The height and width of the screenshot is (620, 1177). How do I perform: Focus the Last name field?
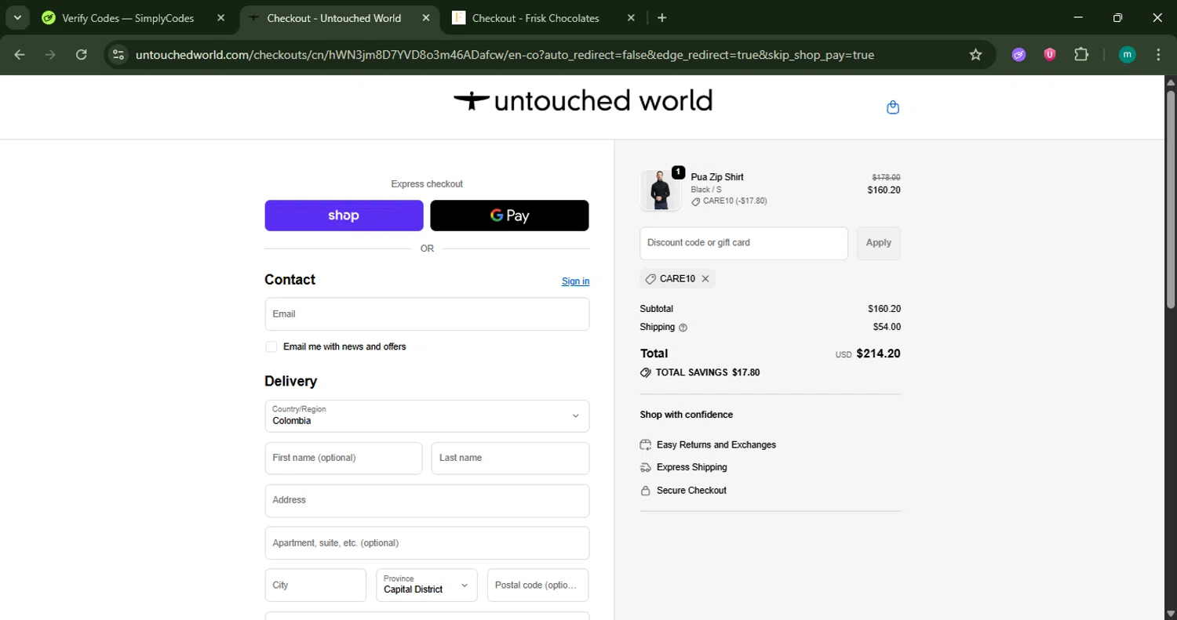510,458
